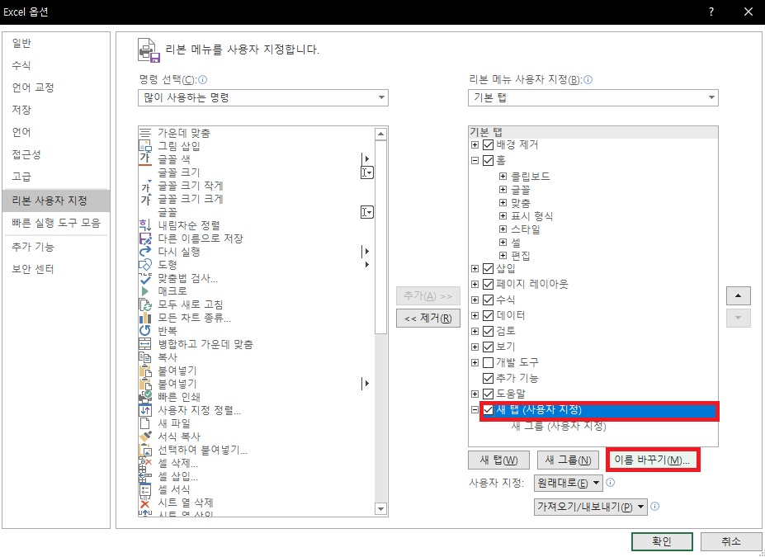Select the 그림 삽입 command icon

(145, 146)
